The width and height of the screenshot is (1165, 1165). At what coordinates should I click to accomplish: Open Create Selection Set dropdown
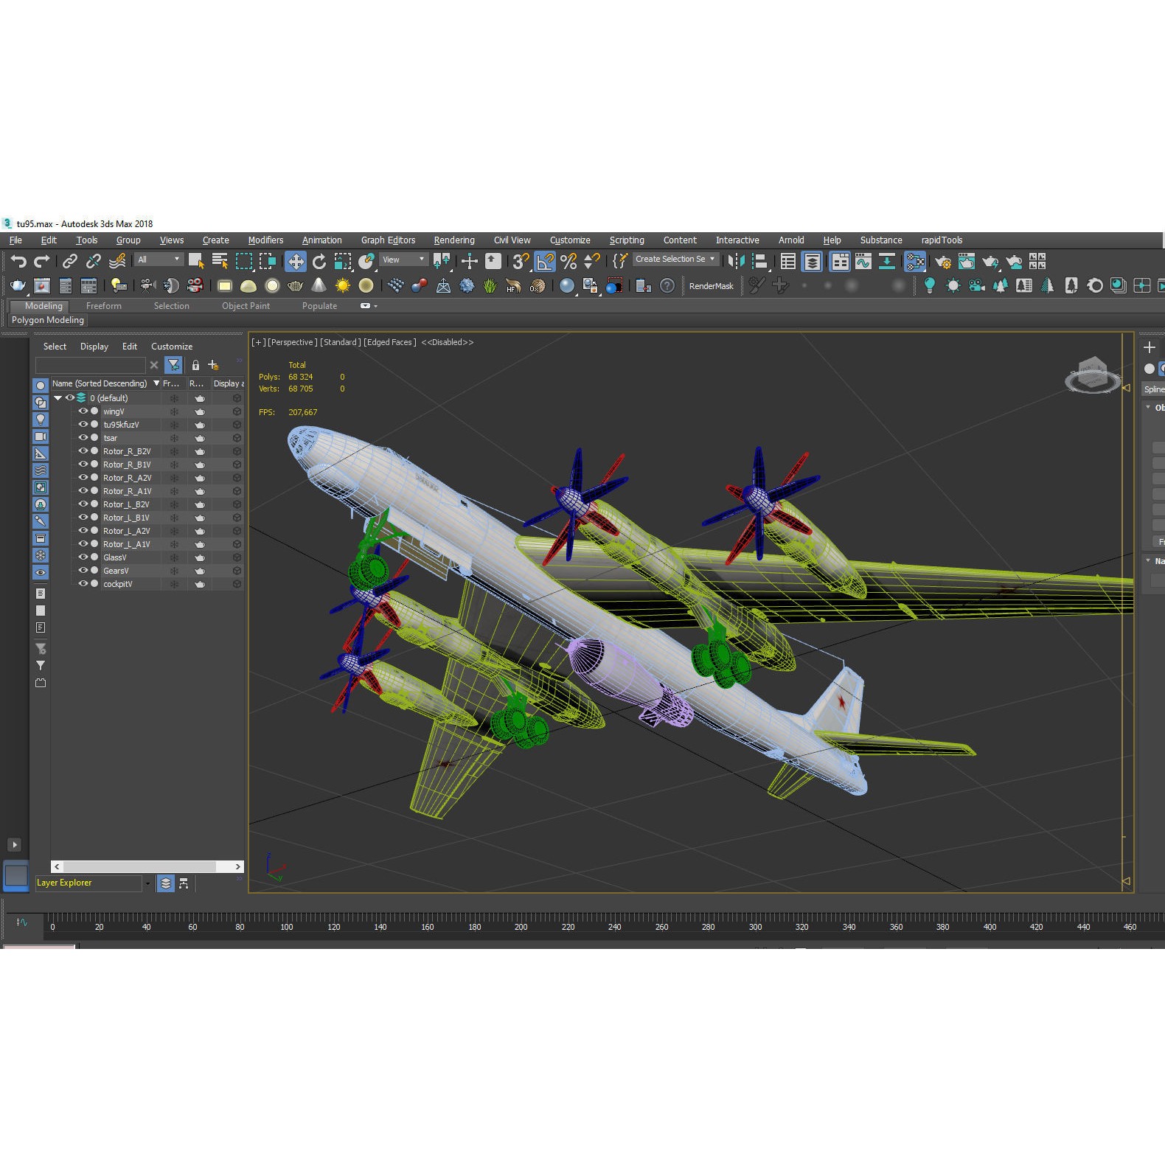675,260
